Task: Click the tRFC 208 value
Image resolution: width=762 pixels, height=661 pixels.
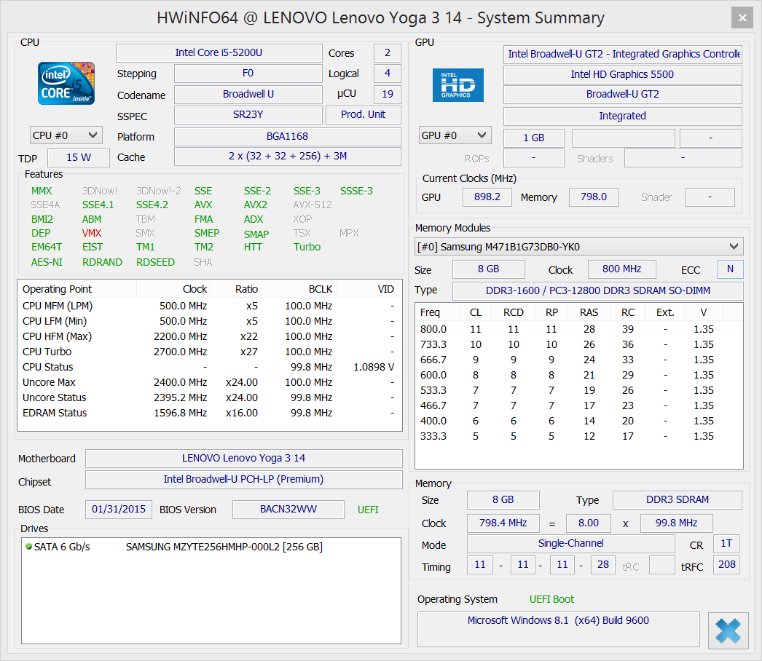Action: [x=726, y=565]
